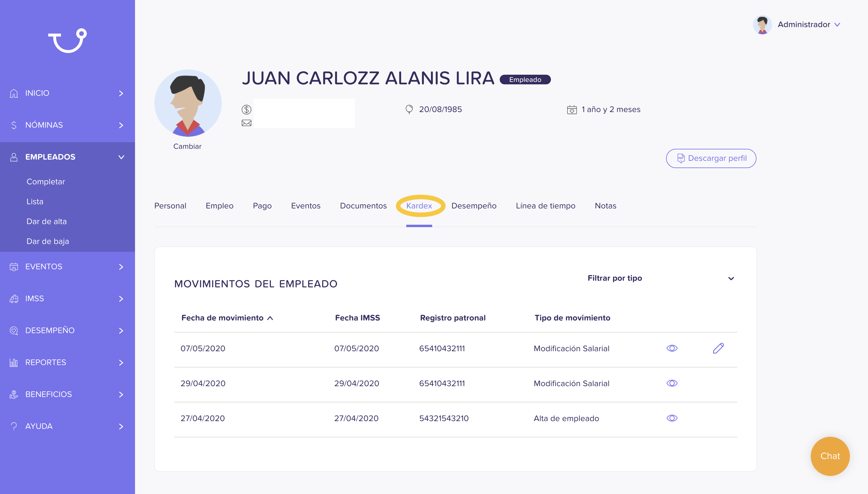Open the Línea de tiempo tab
The image size is (868, 494).
pyautogui.click(x=546, y=206)
